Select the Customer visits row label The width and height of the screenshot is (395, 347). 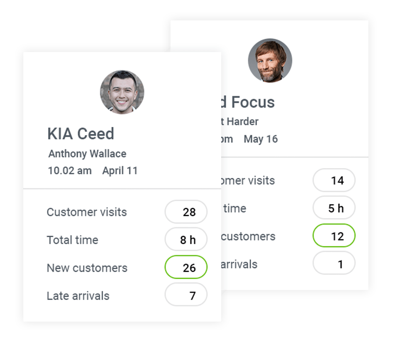[86, 212]
